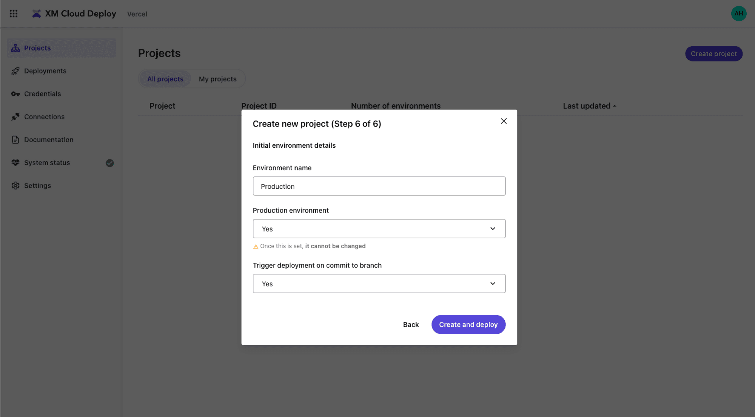
Task: Go Back to the previous step
Action: point(411,325)
